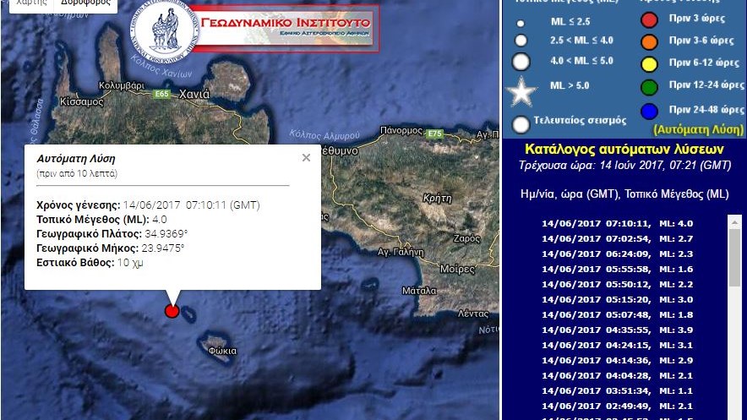Viewport: 747px width, 420px height.
Task: Click the popup Γεωγραφικό Μήκος value 23.9475°
Action: pos(162,248)
